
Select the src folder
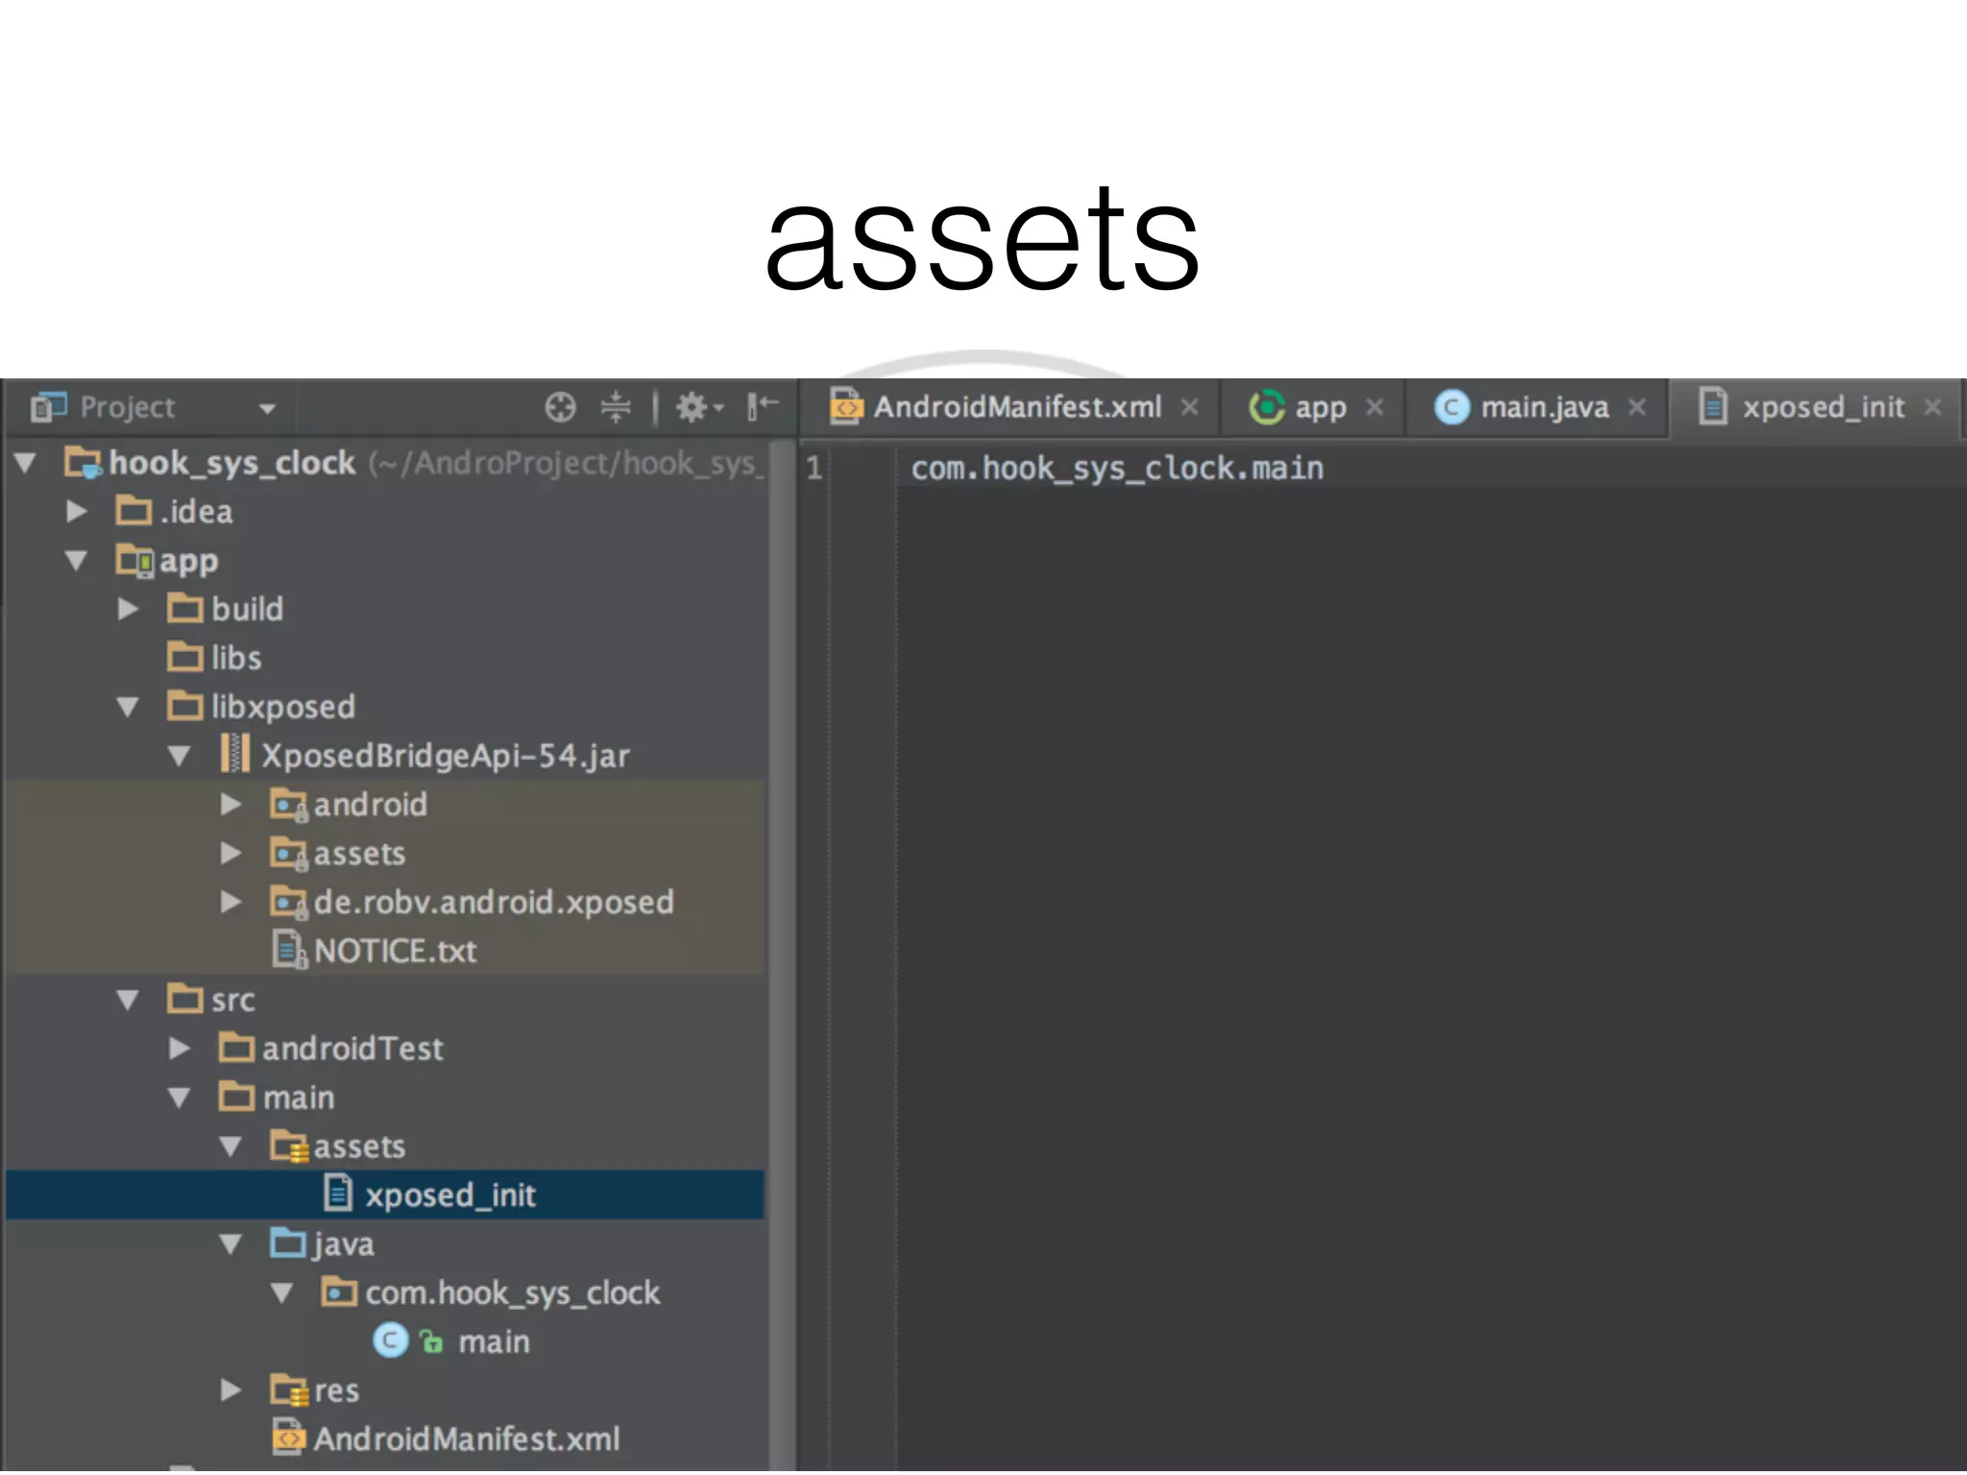[x=233, y=1000]
